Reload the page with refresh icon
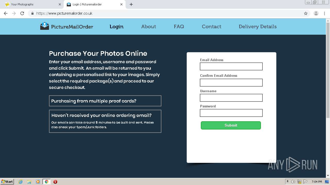This screenshot has width=330, height=185. click(22, 13)
